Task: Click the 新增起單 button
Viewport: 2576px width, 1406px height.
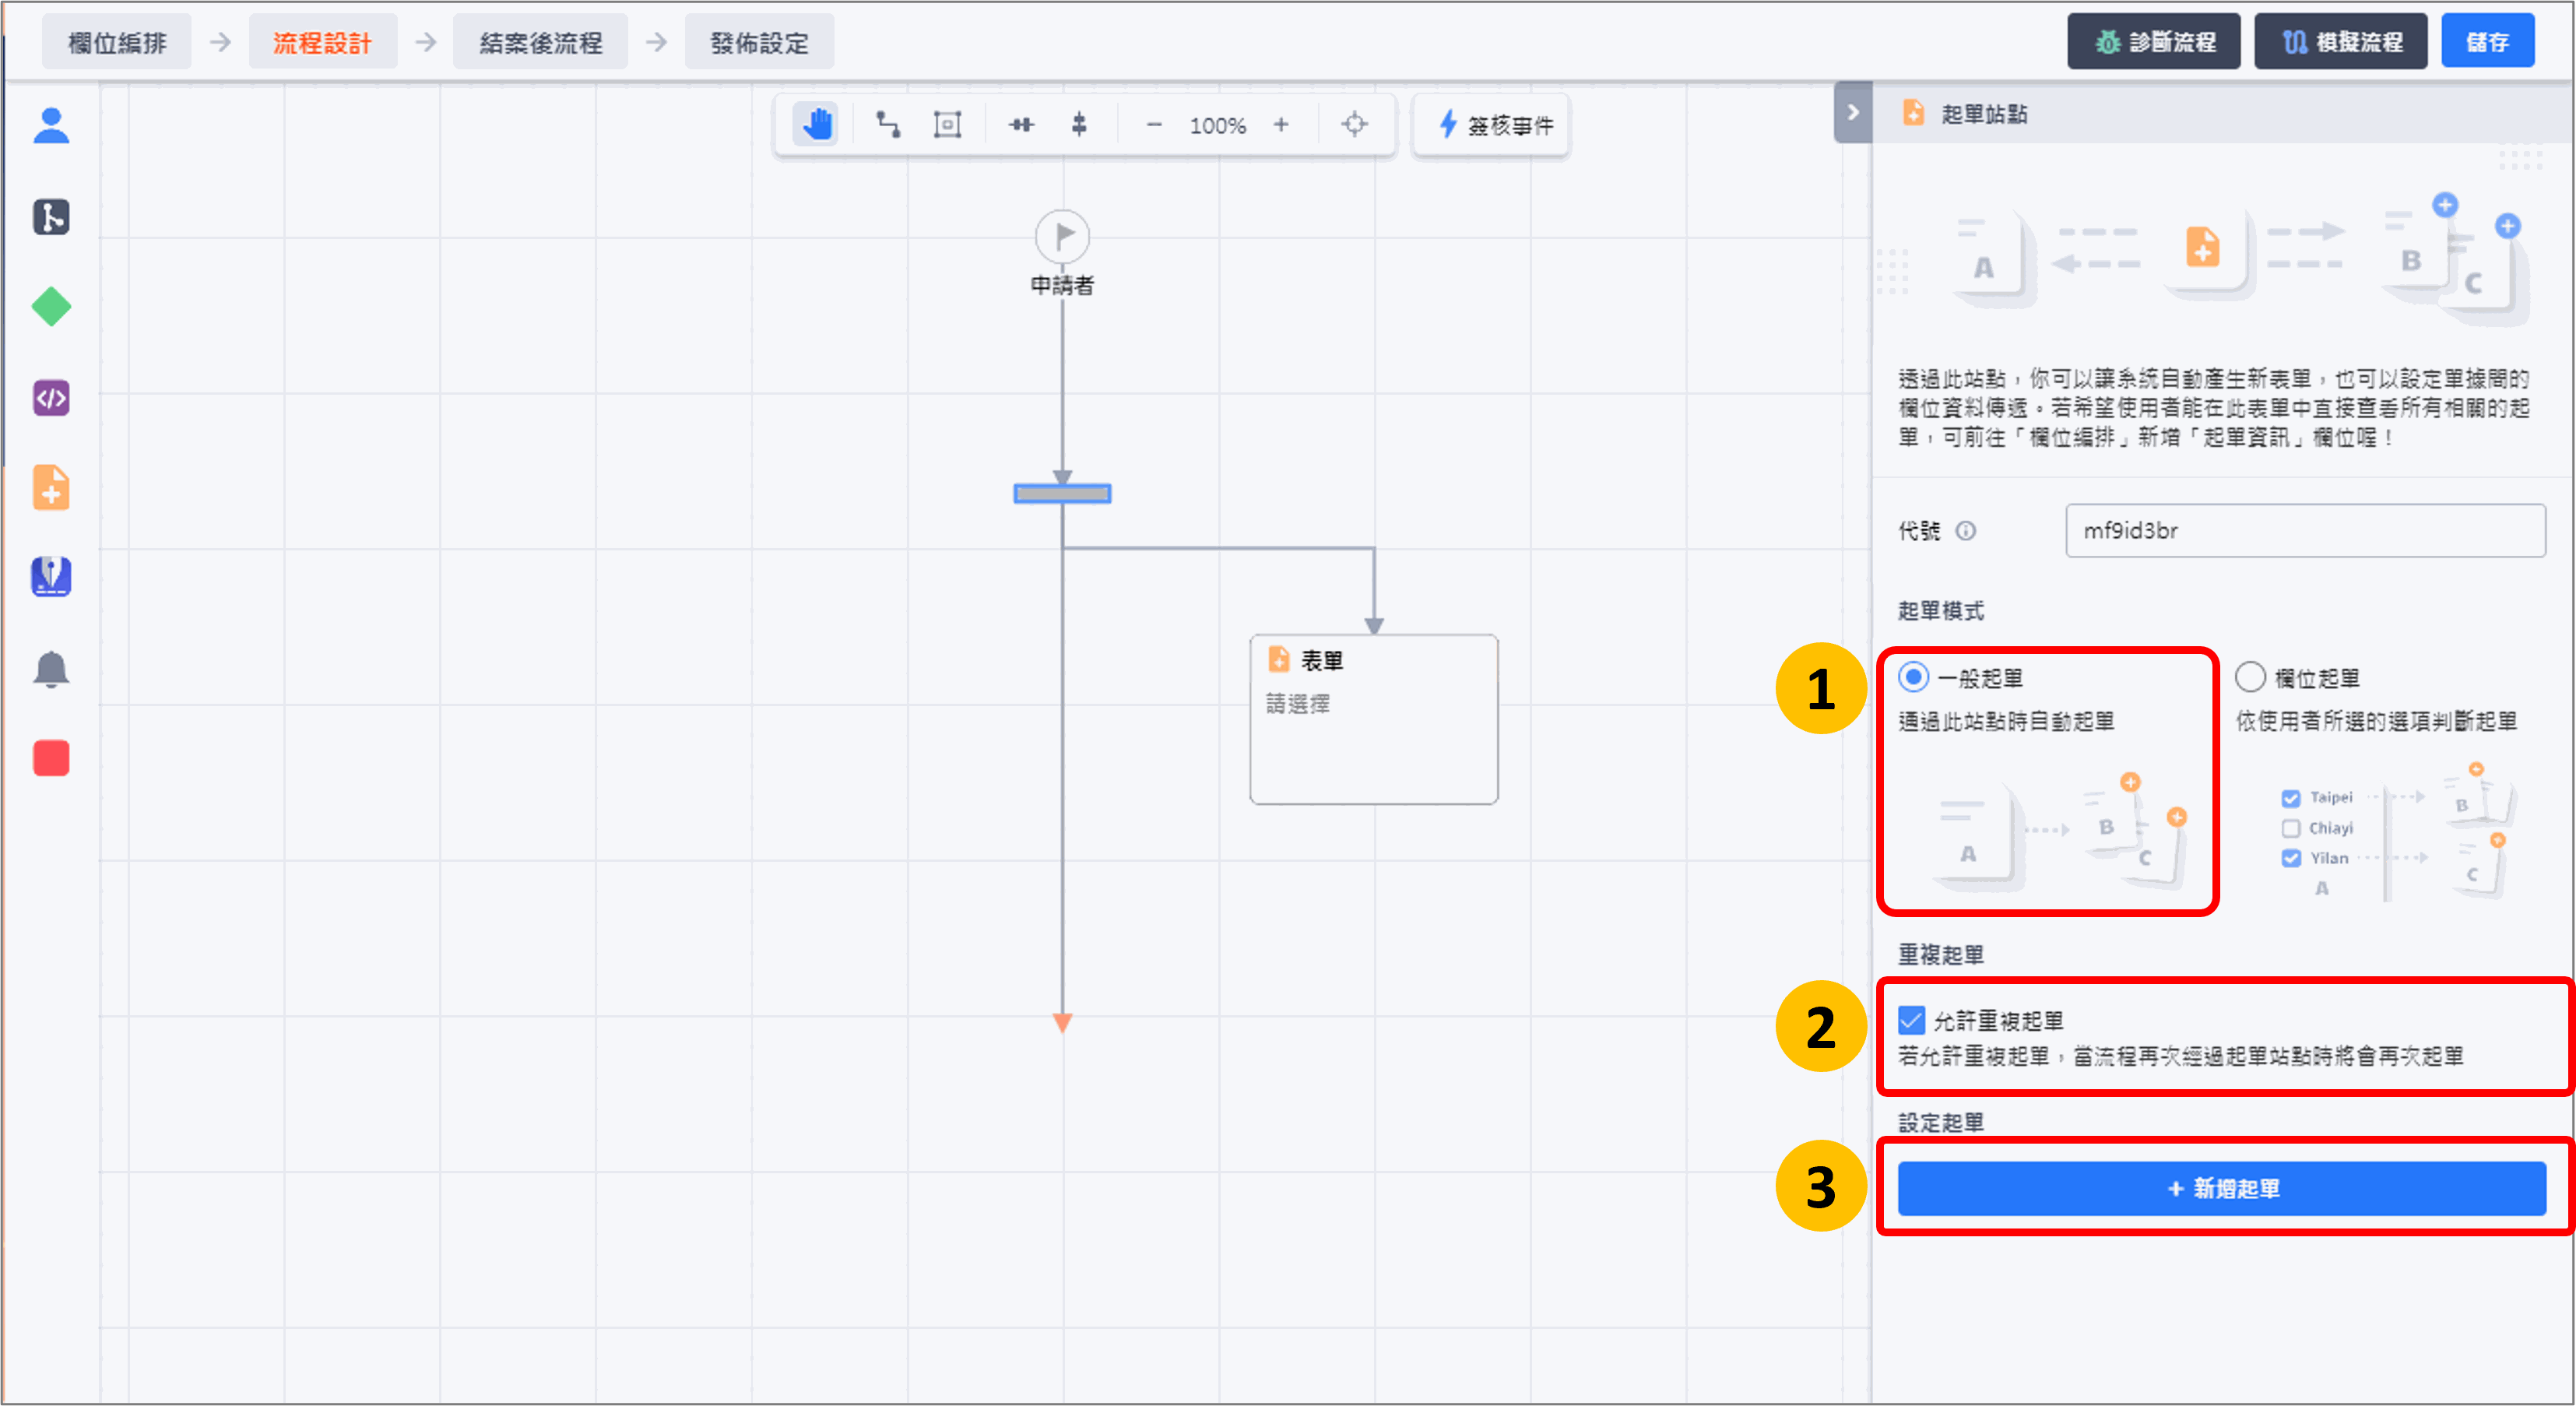Action: [2221, 1188]
